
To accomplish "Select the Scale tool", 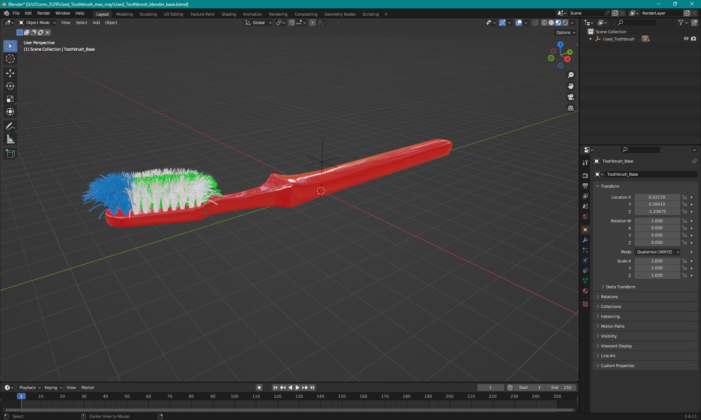I will click(10, 99).
